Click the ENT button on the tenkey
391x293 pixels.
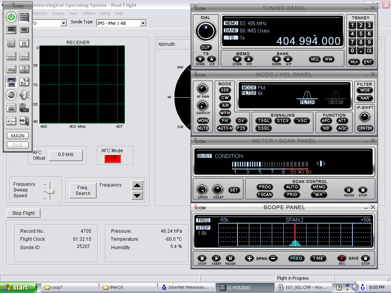[368, 62]
